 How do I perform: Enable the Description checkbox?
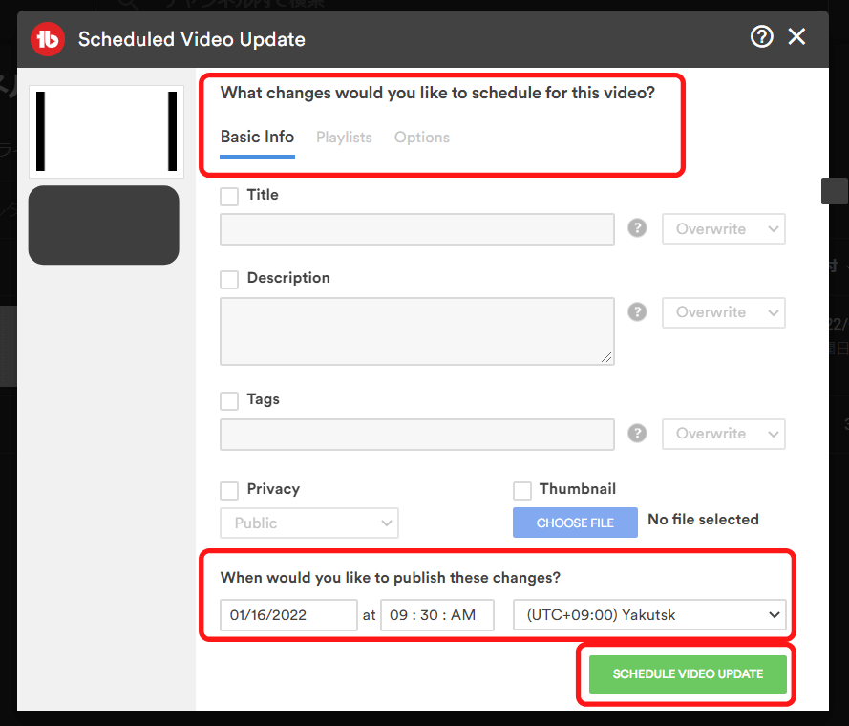click(229, 279)
